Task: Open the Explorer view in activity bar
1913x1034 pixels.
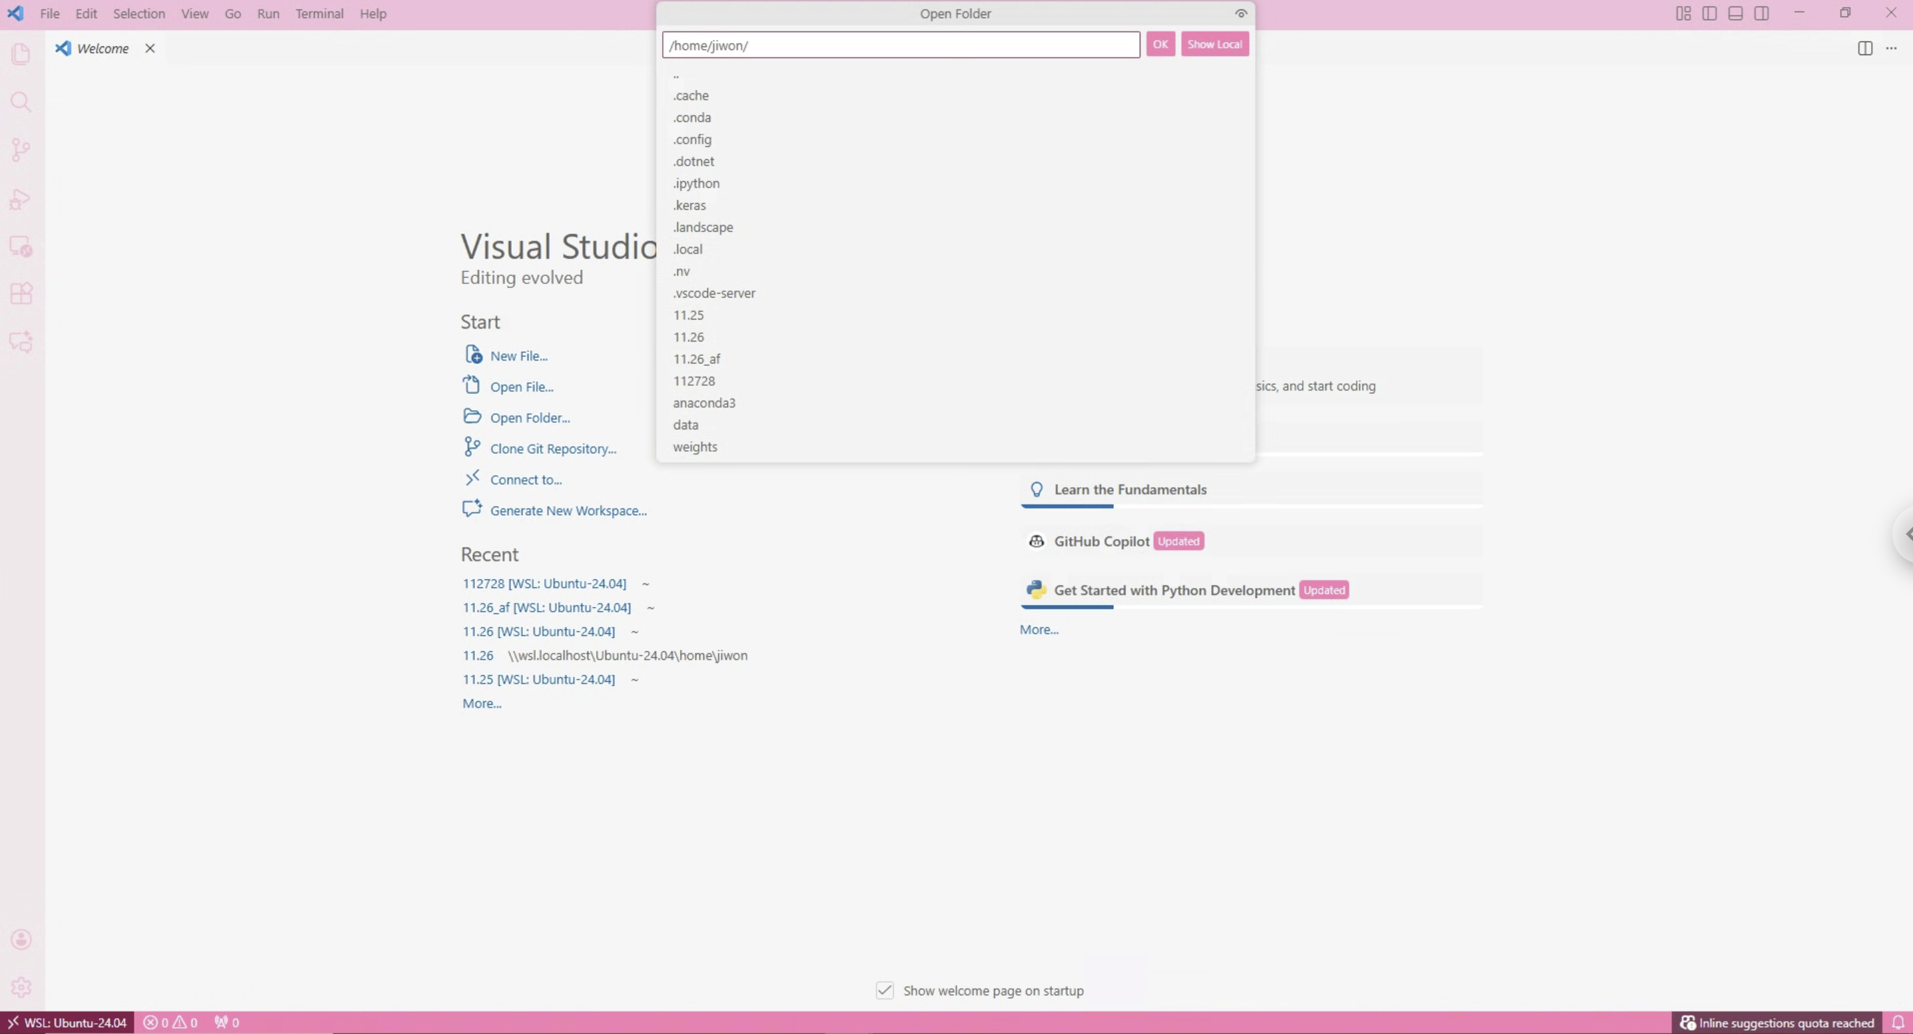Action: [x=21, y=53]
